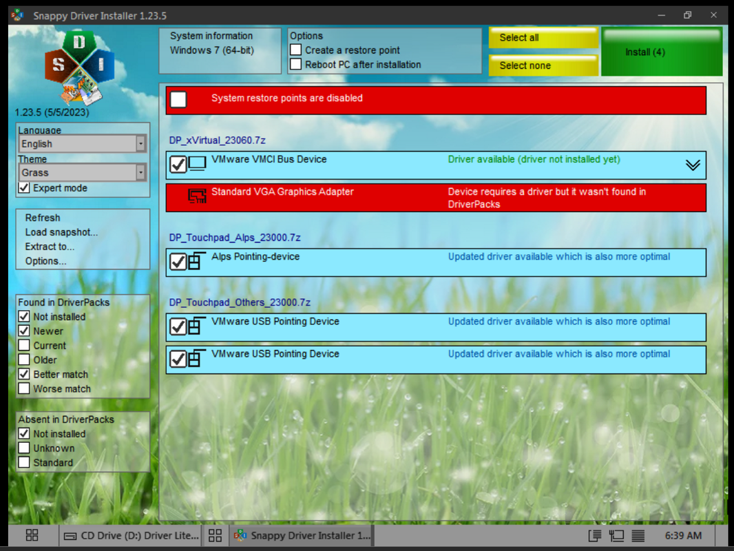Screen dimensions: 734x551
Task: Open Options... in the side menu
Action: coord(46,261)
